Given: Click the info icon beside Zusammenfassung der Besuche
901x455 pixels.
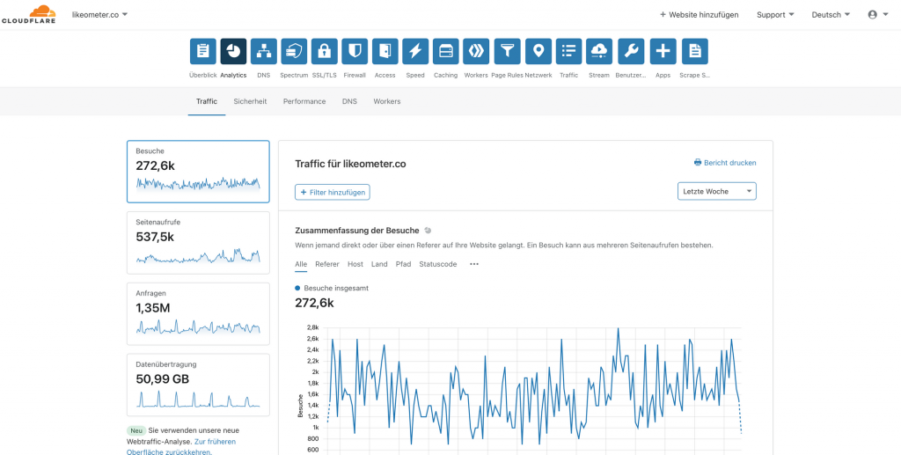Looking at the screenshot, I should (x=427, y=231).
